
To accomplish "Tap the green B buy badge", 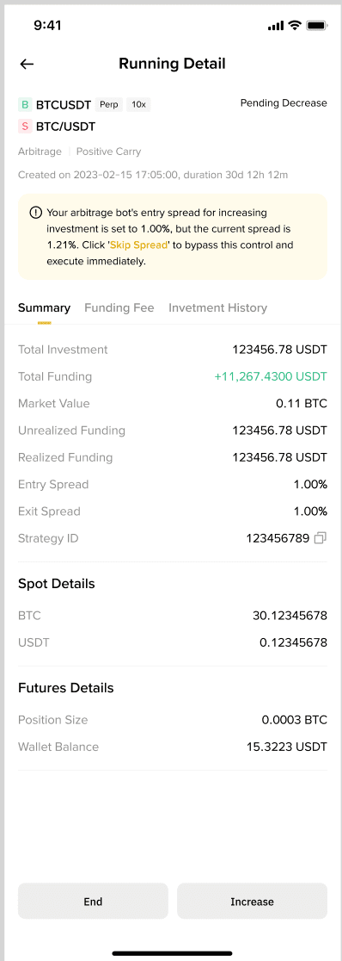I will (x=24, y=105).
